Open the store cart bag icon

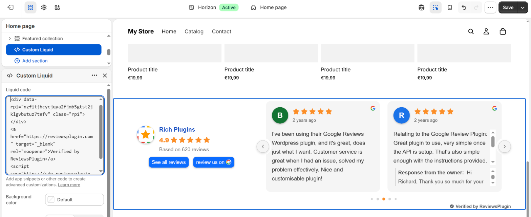(503, 31)
